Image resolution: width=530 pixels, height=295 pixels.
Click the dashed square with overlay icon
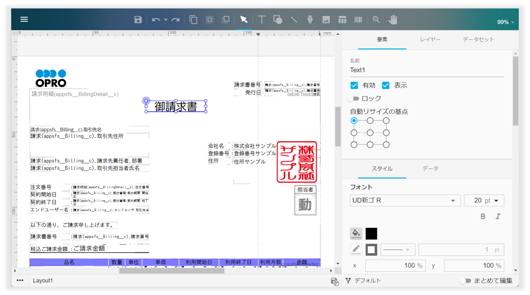coord(226,20)
